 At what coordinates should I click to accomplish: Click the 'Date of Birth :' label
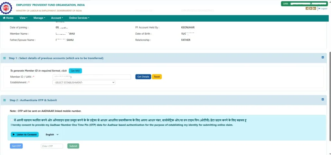[143, 34]
